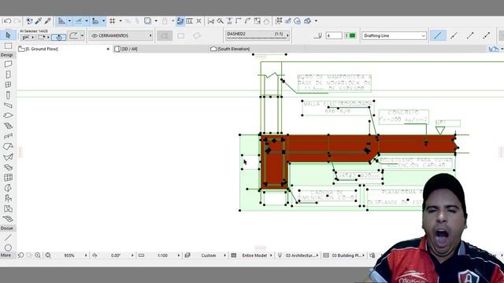Viewport: 504px width, 283px height.
Task: Select the Stair tool in toolbox
Action: (x=8, y=126)
